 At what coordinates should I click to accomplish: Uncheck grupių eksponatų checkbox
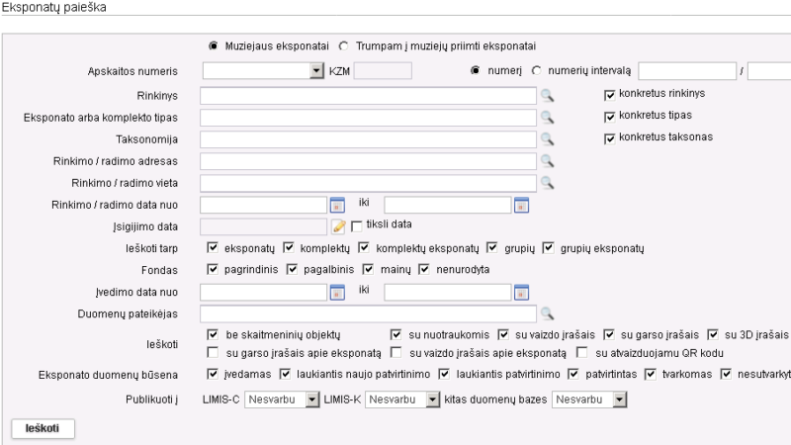pyautogui.click(x=549, y=247)
